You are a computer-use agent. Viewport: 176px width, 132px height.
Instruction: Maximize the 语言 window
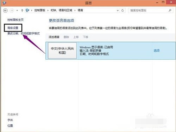pos(163,2)
